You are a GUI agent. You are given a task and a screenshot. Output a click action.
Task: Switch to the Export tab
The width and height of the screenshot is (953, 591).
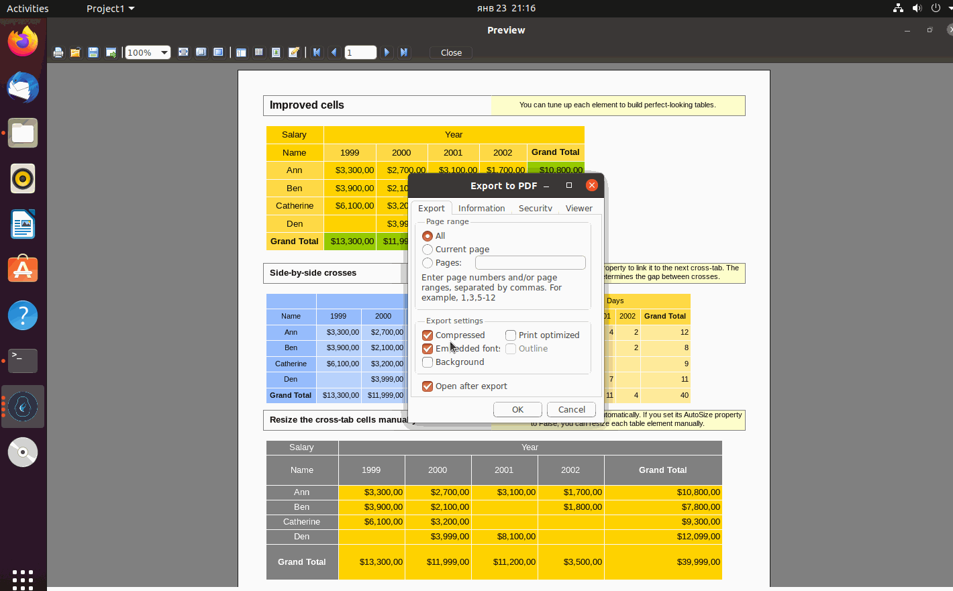click(x=431, y=208)
